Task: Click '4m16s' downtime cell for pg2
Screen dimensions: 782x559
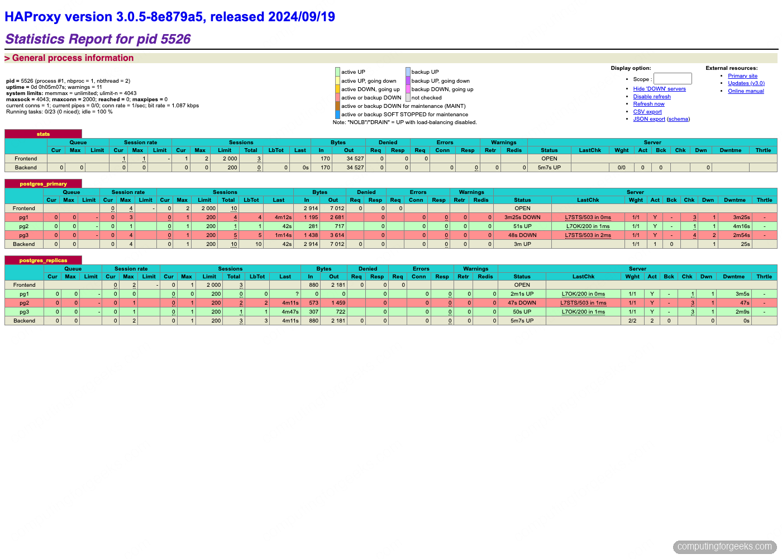Action: click(735, 226)
